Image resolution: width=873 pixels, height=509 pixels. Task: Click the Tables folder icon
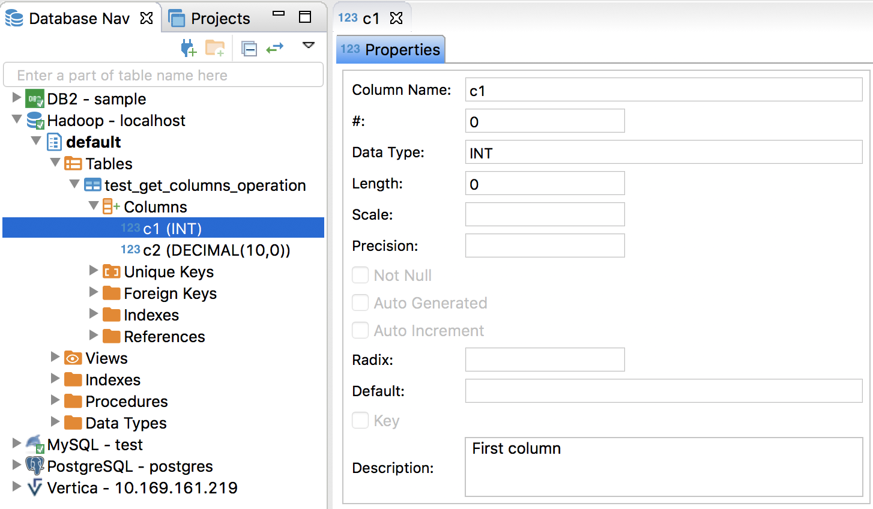tap(73, 163)
